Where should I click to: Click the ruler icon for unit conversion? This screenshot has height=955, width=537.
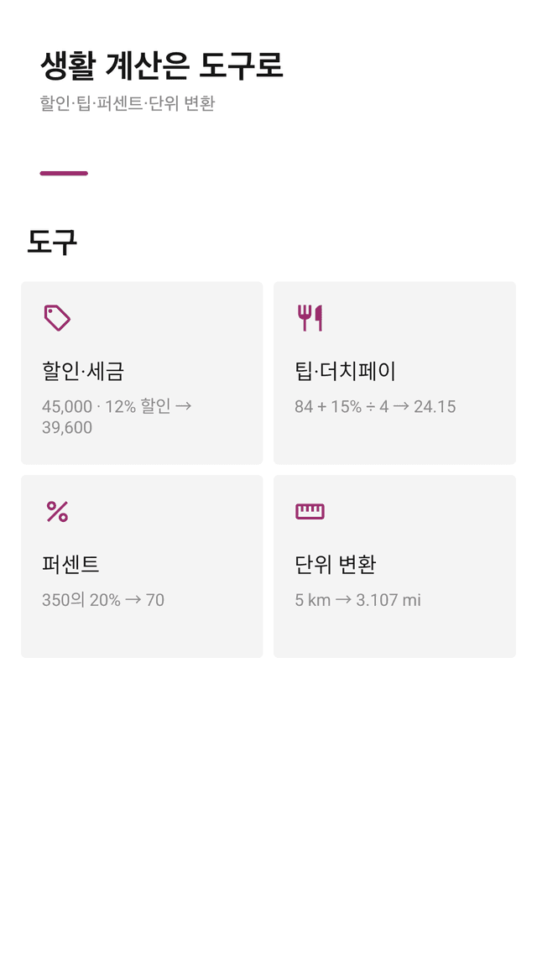click(310, 512)
